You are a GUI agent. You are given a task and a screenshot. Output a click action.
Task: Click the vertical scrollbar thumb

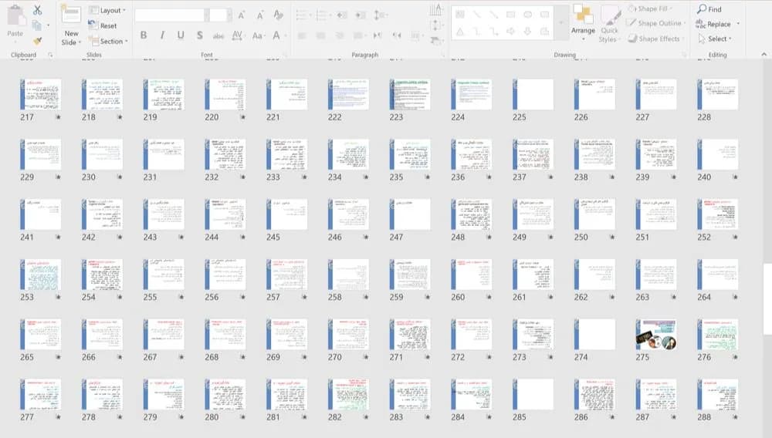(767, 299)
